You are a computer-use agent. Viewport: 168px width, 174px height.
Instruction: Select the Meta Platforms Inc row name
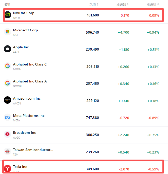[29, 116]
